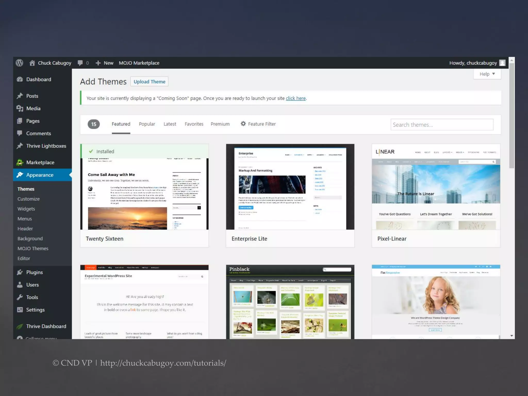
Task: Open the New content menu
Action: pyautogui.click(x=104, y=63)
